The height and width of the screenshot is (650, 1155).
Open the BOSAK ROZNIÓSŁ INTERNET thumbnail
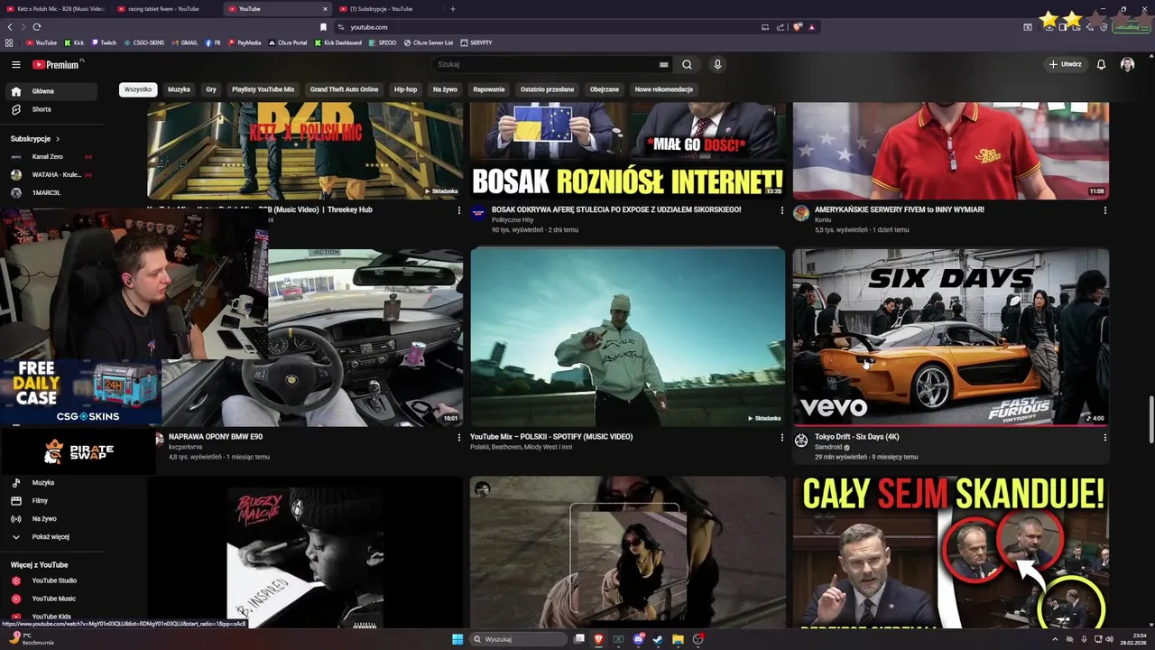pos(627,150)
